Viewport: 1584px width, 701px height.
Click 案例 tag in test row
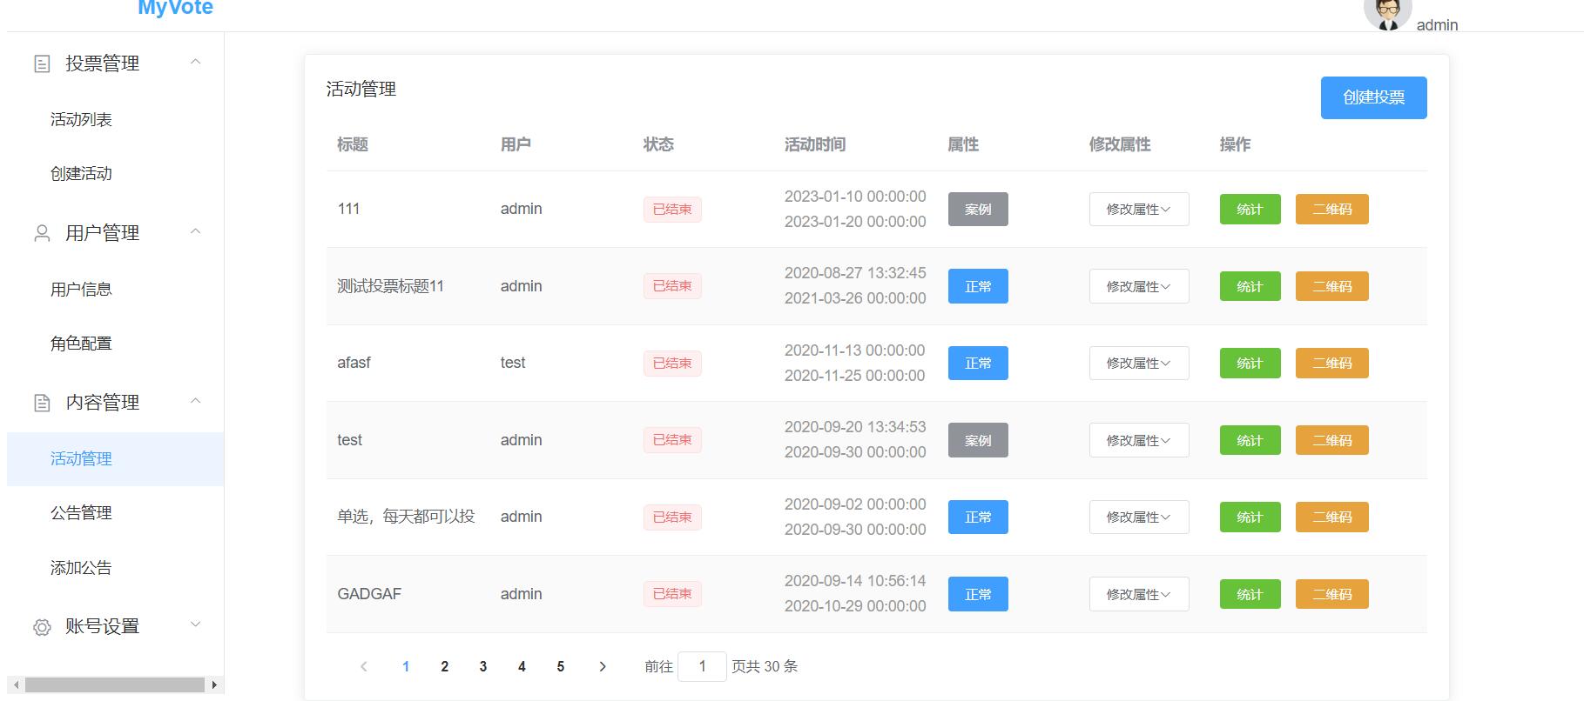[x=978, y=440]
